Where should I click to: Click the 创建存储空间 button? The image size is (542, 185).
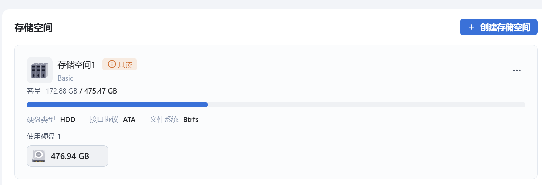pyautogui.click(x=498, y=27)
